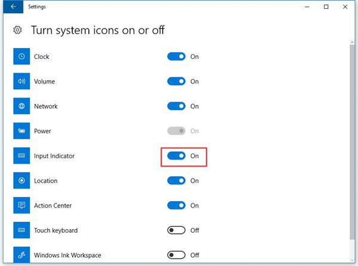
Task: Switch off the Input Indicator toggle
Action: [176, 156]
